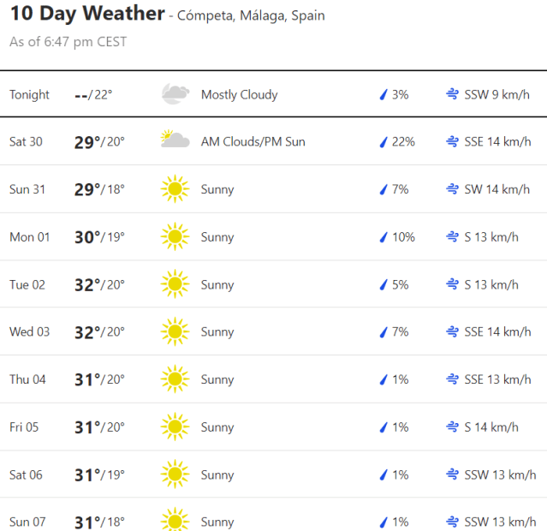This screenshot has height=531, width=547.
Task: Click the sun icon for Tue 02
Action: [x=175, y=284]
